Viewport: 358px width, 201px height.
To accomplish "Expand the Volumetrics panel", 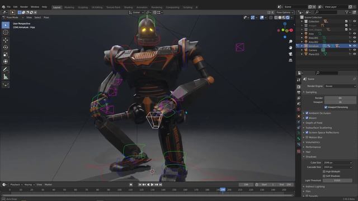I will pos(313,142).
